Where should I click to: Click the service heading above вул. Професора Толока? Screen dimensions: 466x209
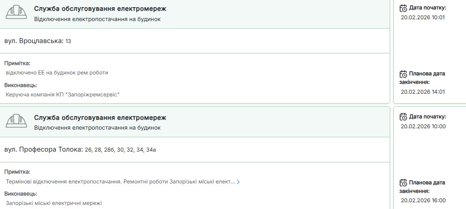point(100,118)
